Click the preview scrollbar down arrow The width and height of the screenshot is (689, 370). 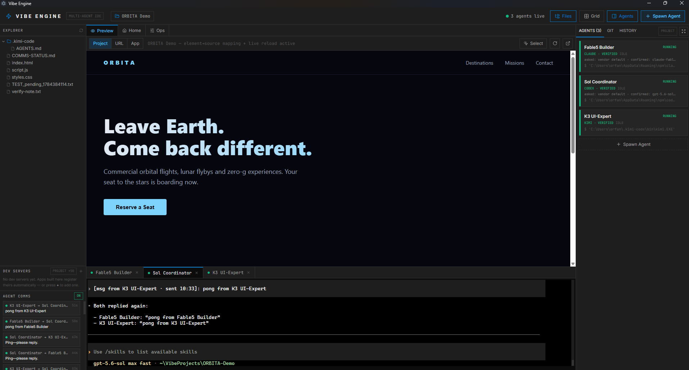(573, 264)
